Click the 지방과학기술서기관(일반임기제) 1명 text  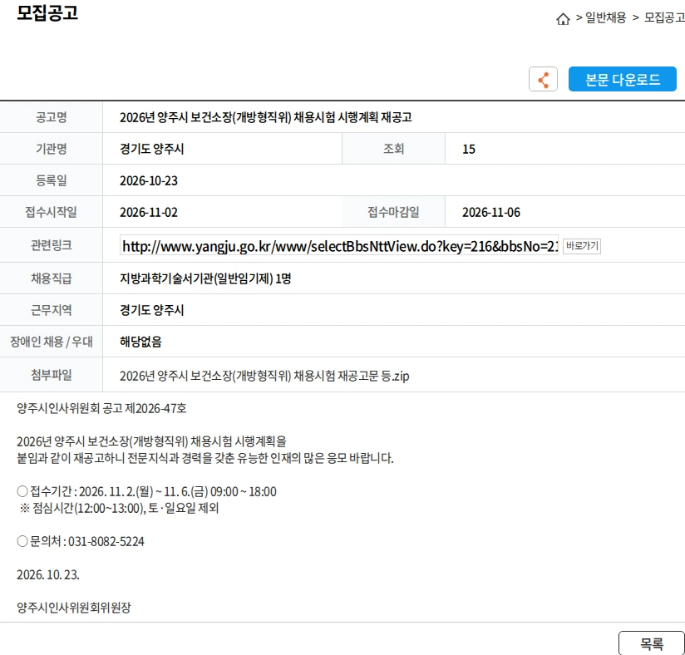point(205,278)
